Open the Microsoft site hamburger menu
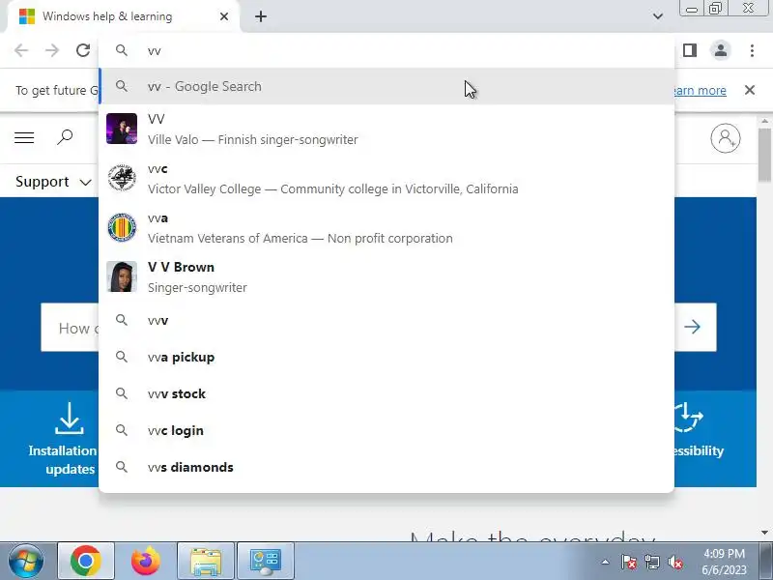773x580 pixels. (x=24, y=137)
